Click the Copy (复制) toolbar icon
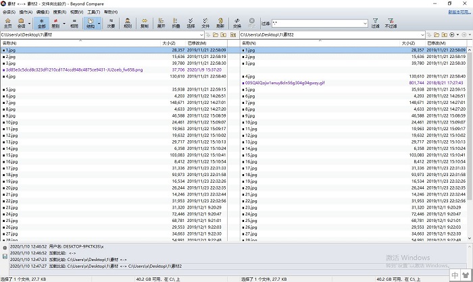 click(145, 23)
